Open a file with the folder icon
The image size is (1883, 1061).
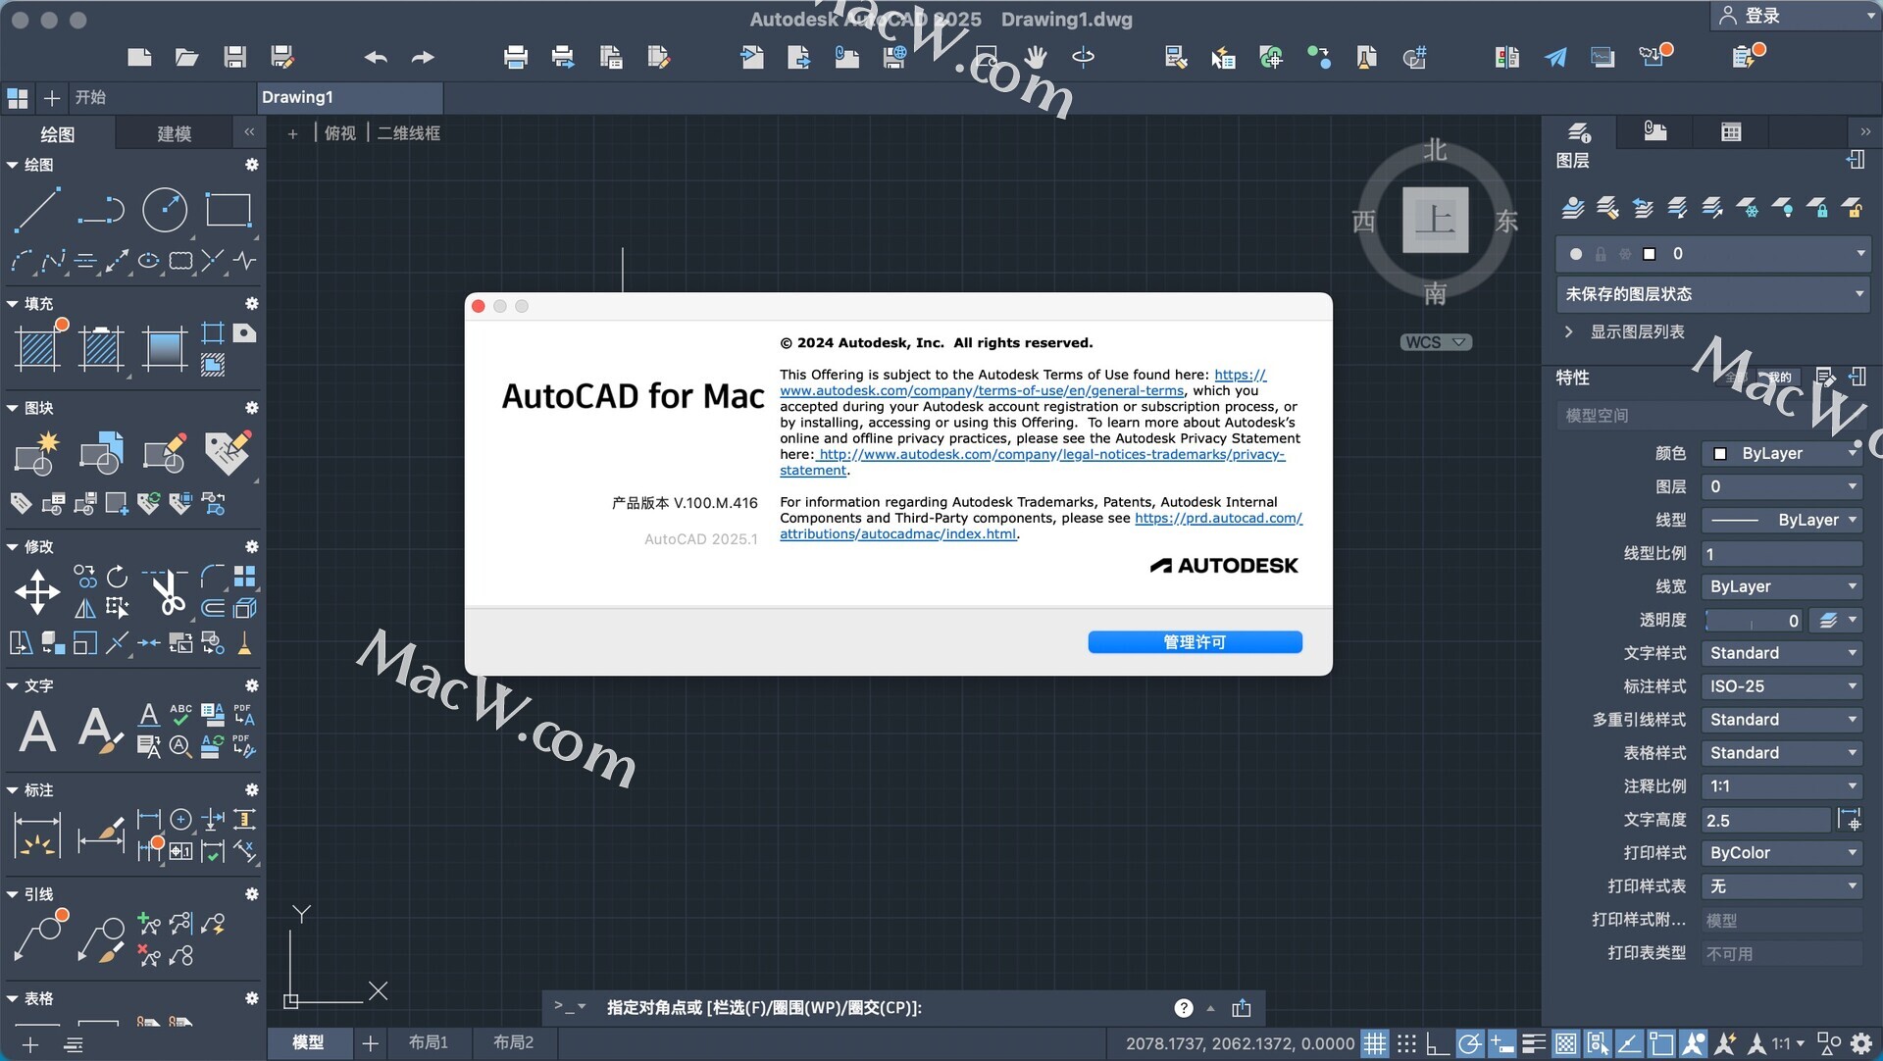click(x=186, y=57)
